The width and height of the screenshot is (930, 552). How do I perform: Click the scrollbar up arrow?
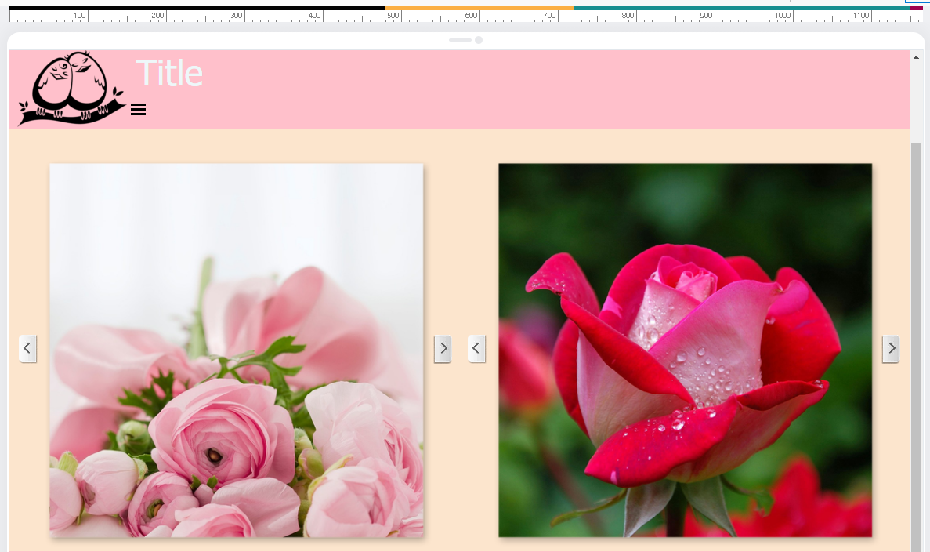(916, 57)
